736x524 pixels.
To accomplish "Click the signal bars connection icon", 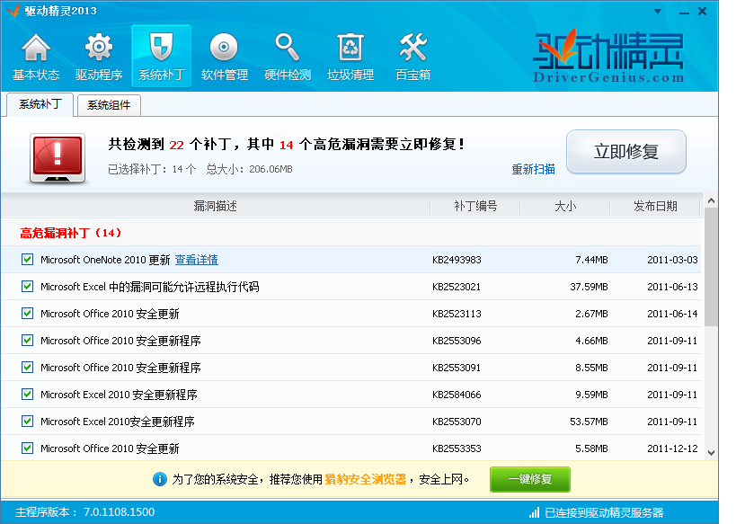I will click(534, 512).
